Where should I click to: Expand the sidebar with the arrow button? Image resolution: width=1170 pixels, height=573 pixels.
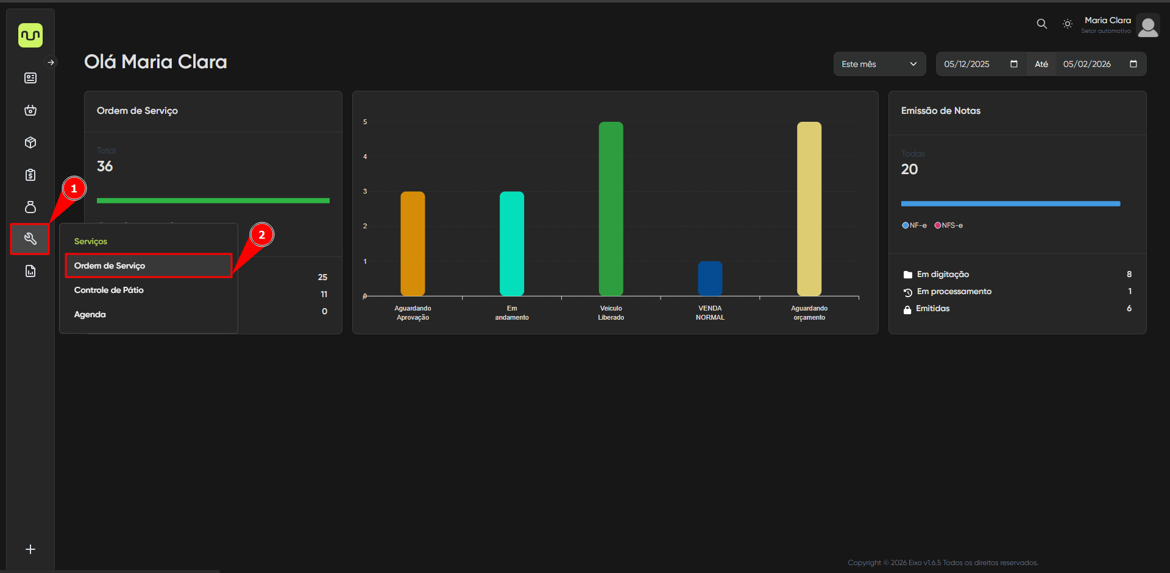click(51, 62)
